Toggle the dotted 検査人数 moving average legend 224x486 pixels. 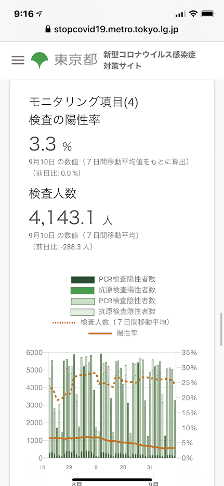(112, 322)
